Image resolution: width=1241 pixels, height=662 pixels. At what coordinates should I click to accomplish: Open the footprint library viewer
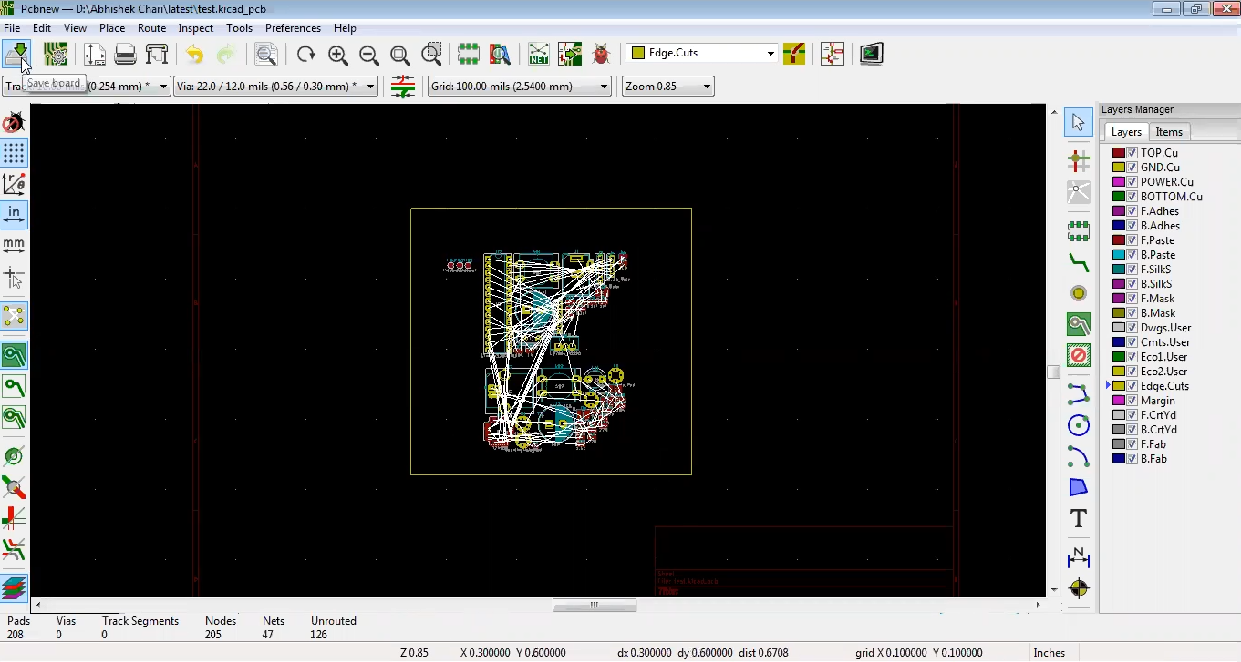pyautogui.click(x=500, y=54)
